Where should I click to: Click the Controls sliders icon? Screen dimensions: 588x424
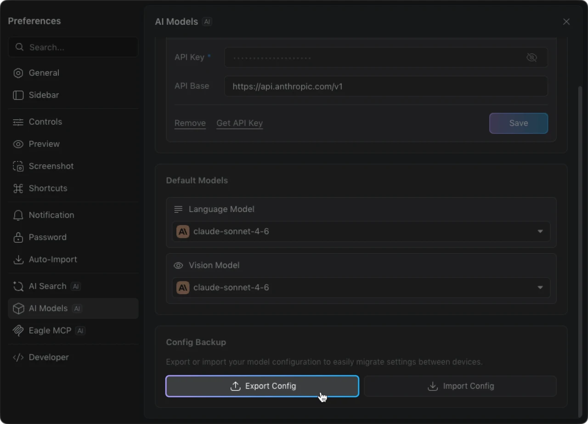(18, 122)
